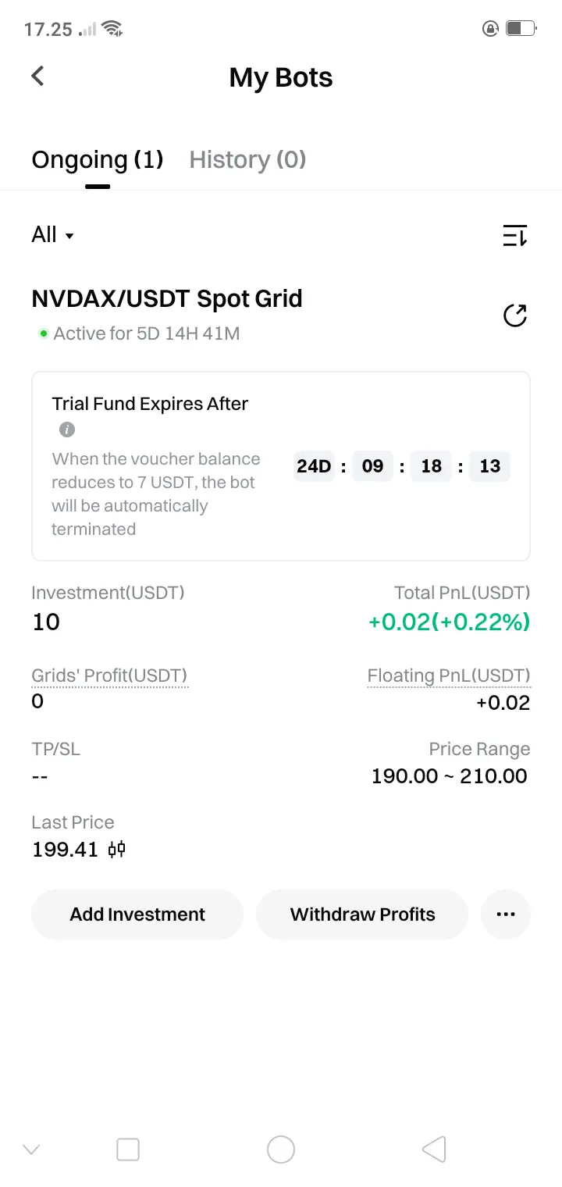This screenshot has width=562, height=1187.
Task: Tap the back arrow icon
Action: pyautogui.click(x=37, y=76)
